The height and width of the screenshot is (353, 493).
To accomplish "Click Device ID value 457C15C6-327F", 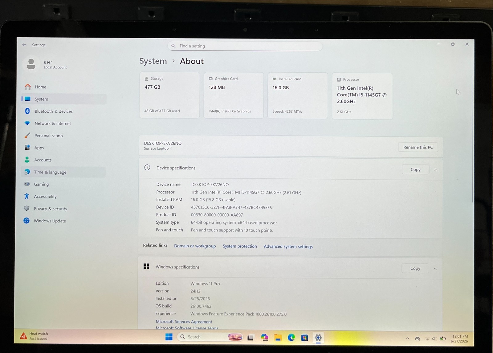I will [x=231, y=207].
